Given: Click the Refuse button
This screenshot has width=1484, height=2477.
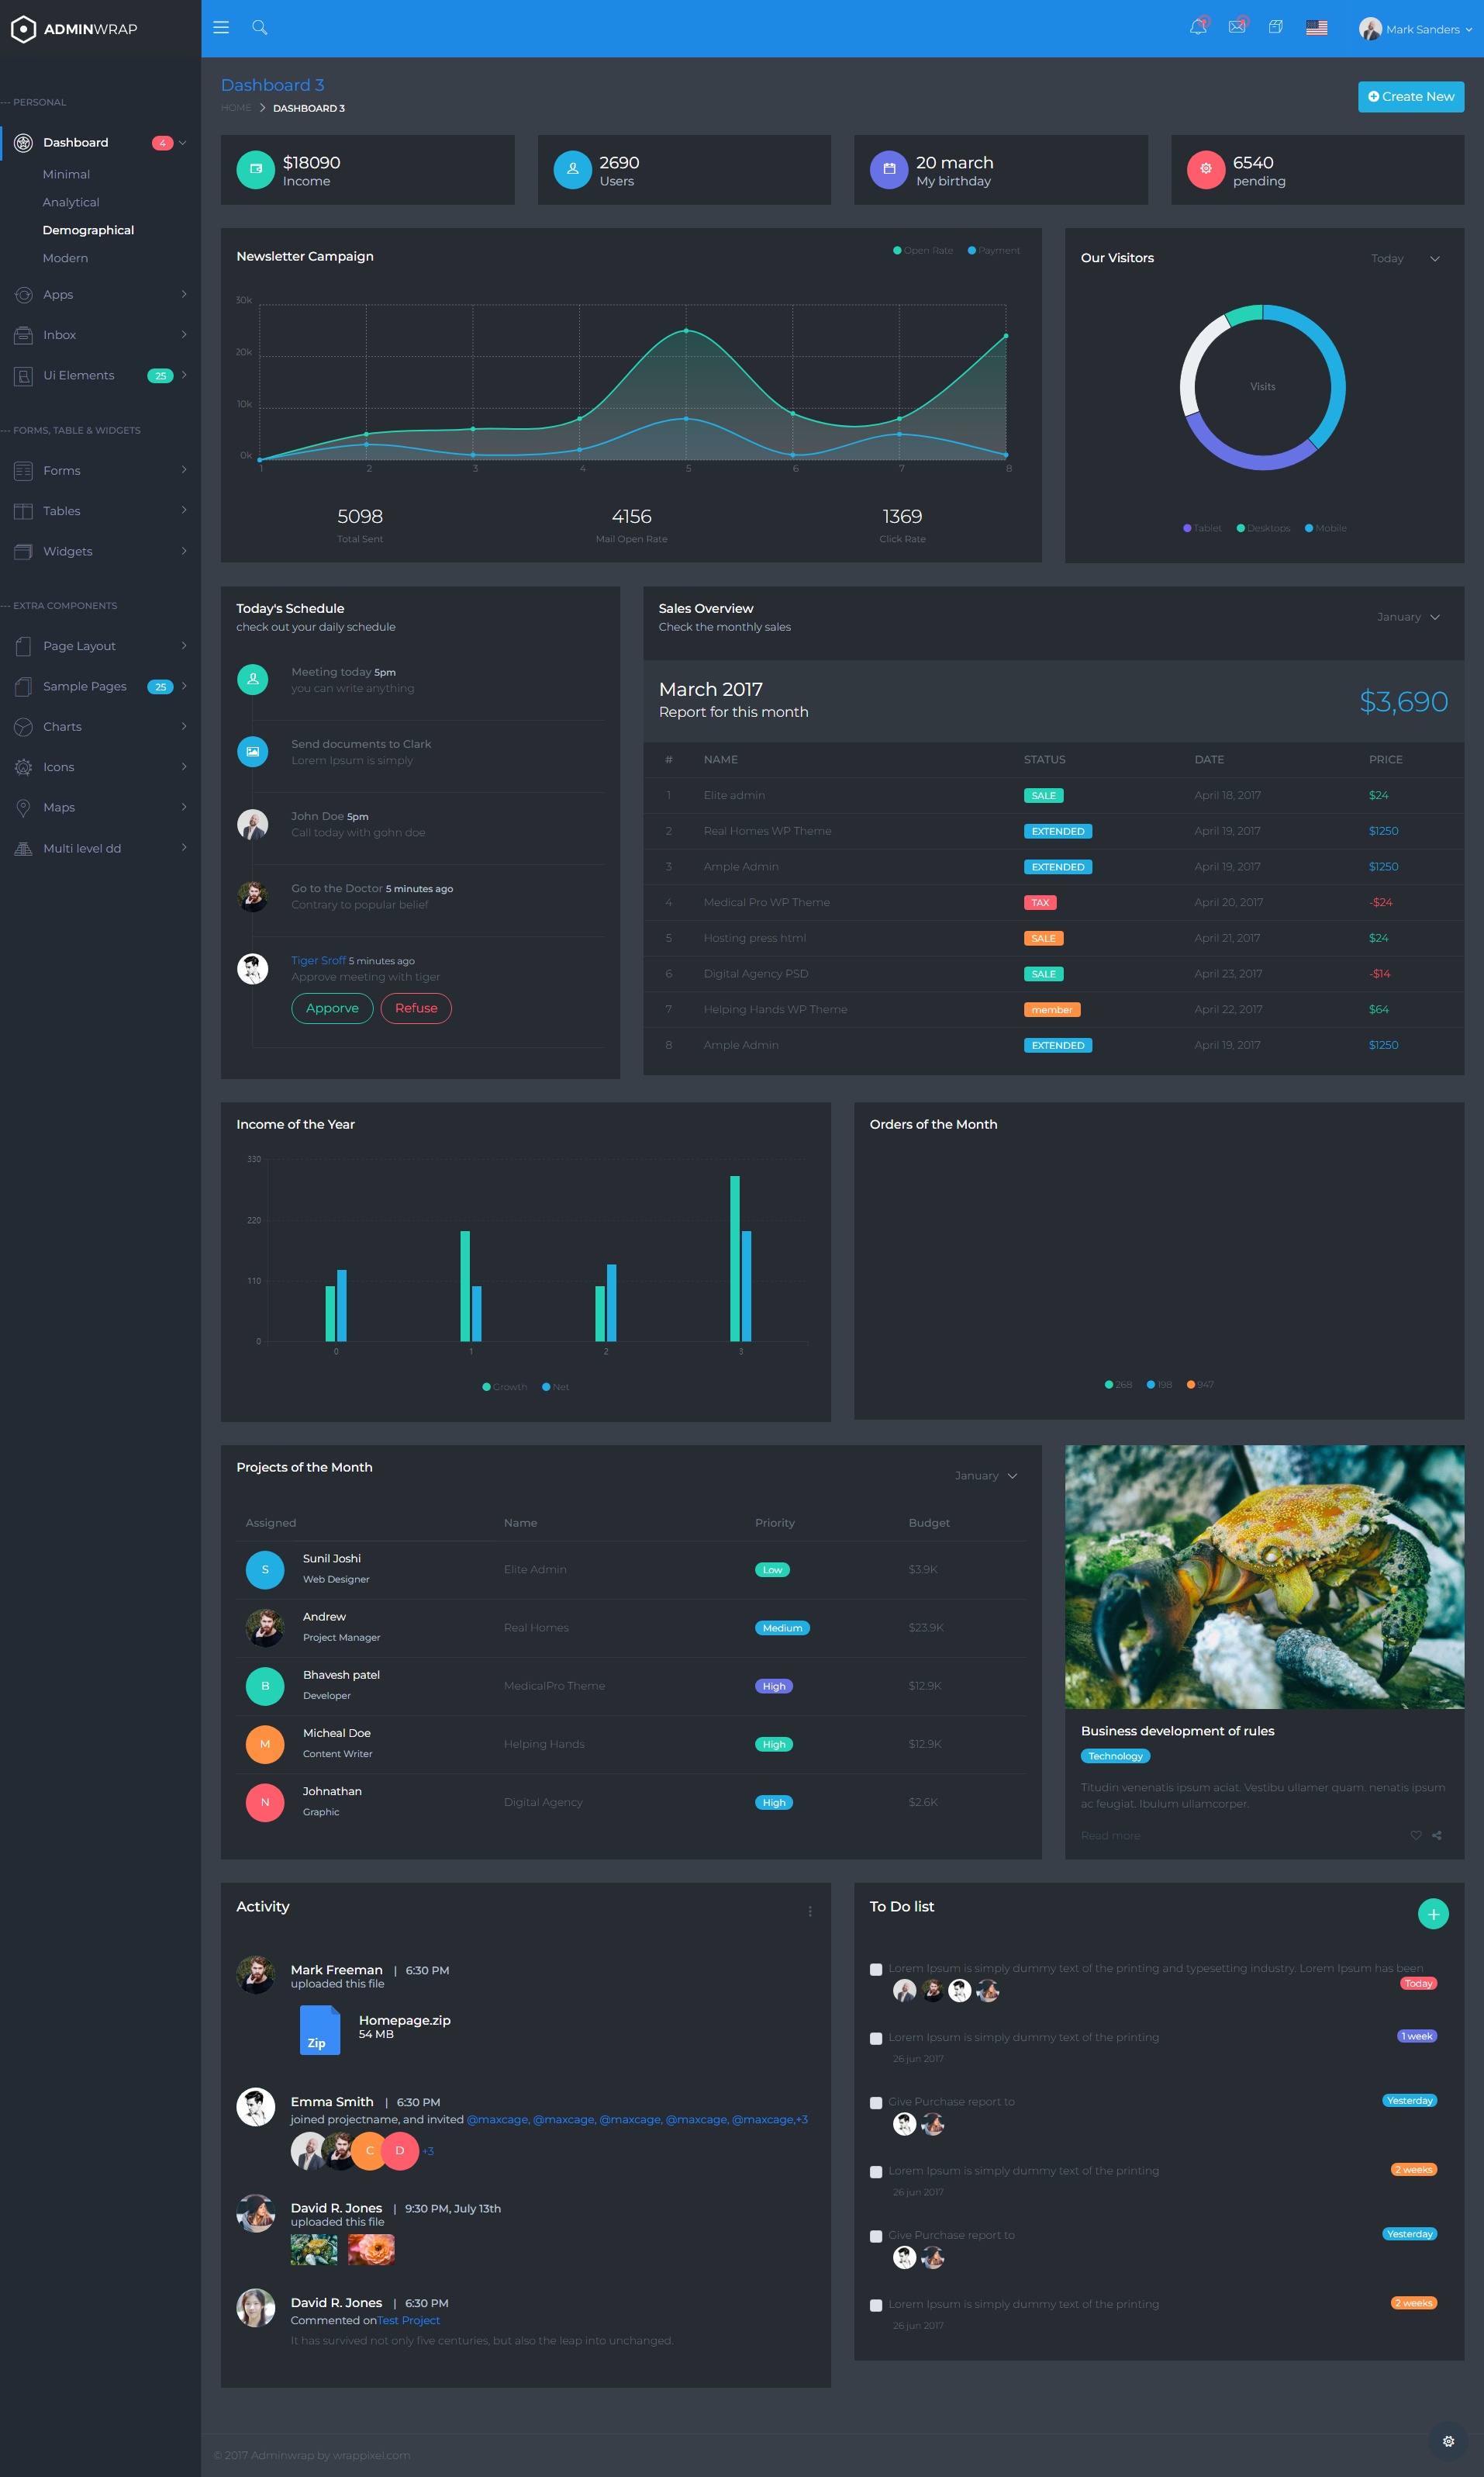Looking at the screenshot, I should click(416, 1008).
